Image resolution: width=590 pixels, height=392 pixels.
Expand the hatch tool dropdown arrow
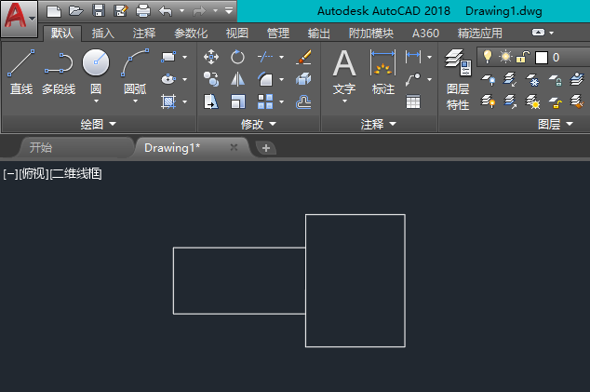(x=185, y=101)
